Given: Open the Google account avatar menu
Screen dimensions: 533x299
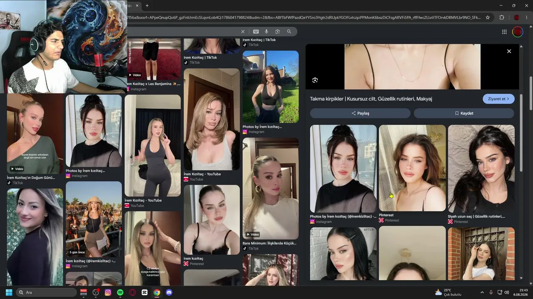Looking at the screenshot, I should point(517,32).
